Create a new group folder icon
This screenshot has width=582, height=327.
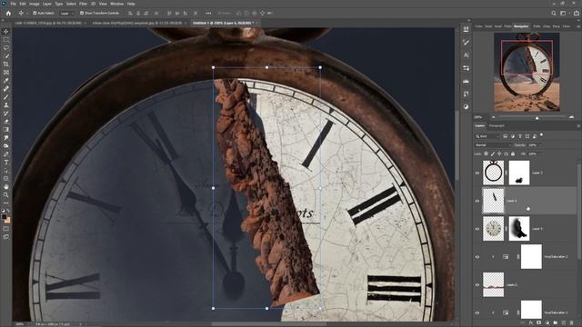point(556,323)
